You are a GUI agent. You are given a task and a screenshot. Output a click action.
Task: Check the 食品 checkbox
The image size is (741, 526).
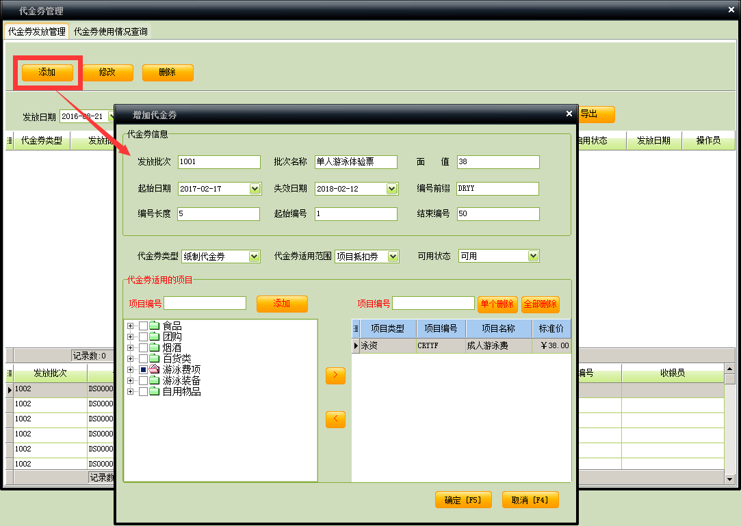[x=143, y=326]
